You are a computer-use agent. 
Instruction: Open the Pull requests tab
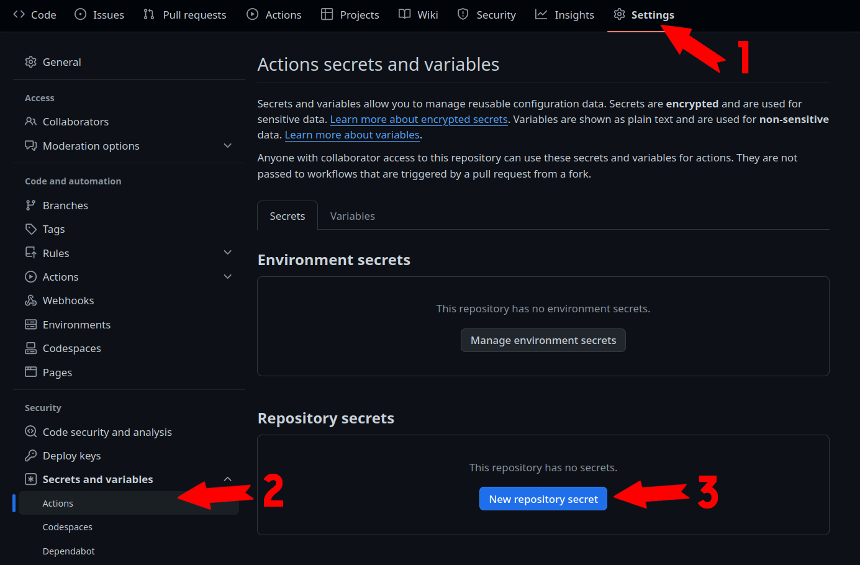point(184,15)
